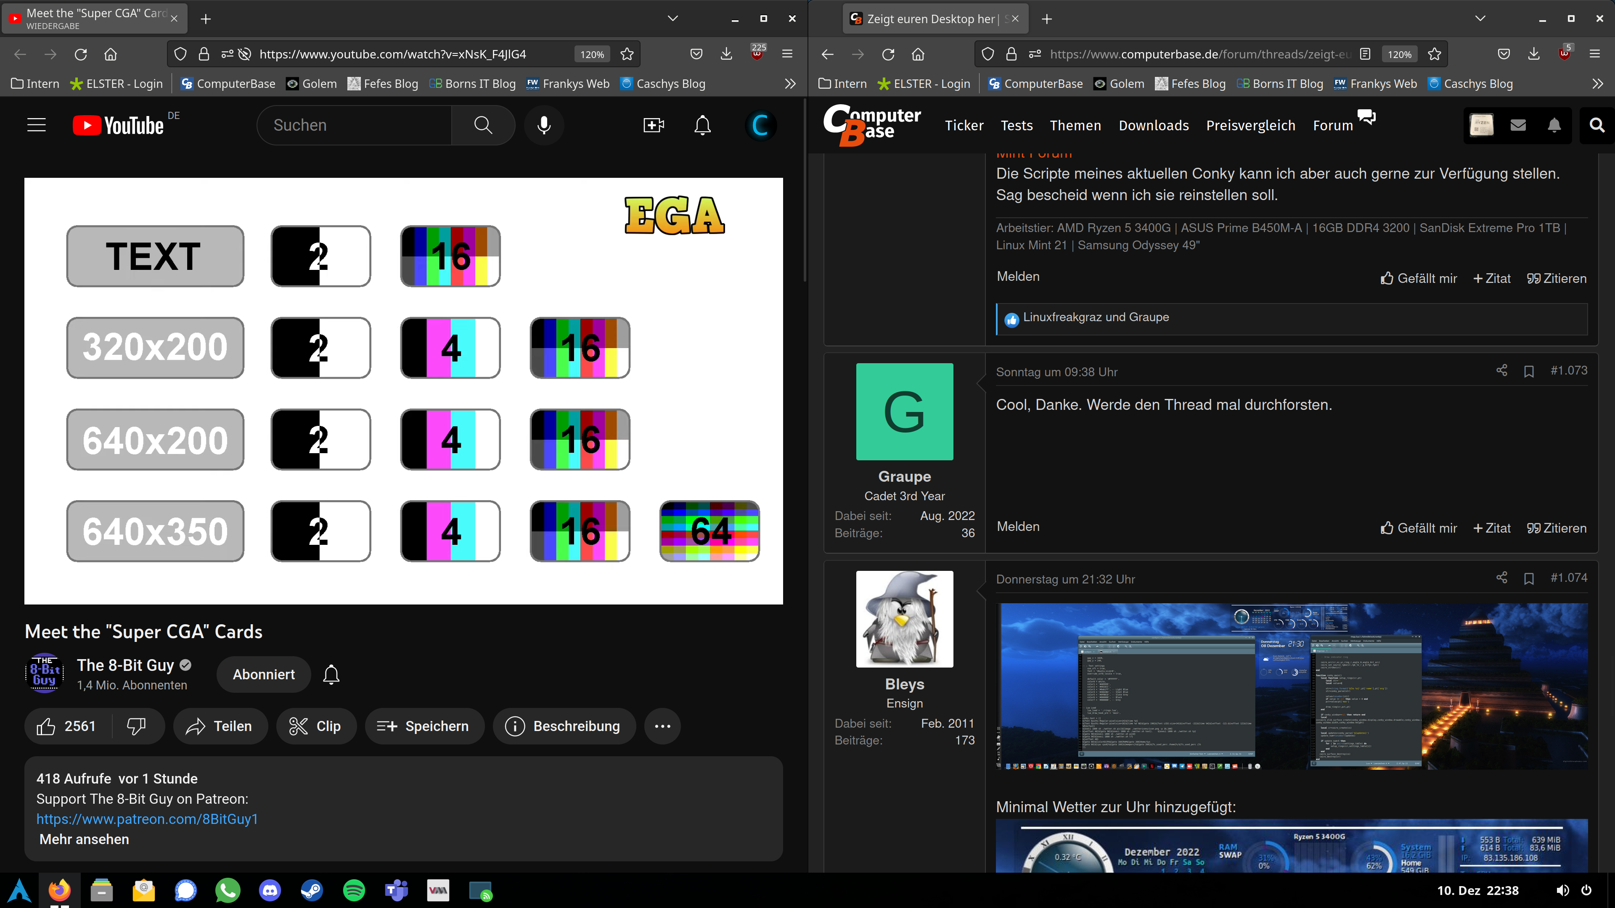Viewport: 1615px width, 908px height.
Task: Toggle Abonniert subscription button
Action: 263,674
